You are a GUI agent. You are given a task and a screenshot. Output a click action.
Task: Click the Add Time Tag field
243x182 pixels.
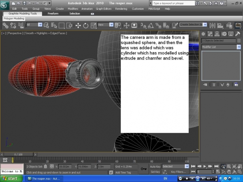pos(126,172)
